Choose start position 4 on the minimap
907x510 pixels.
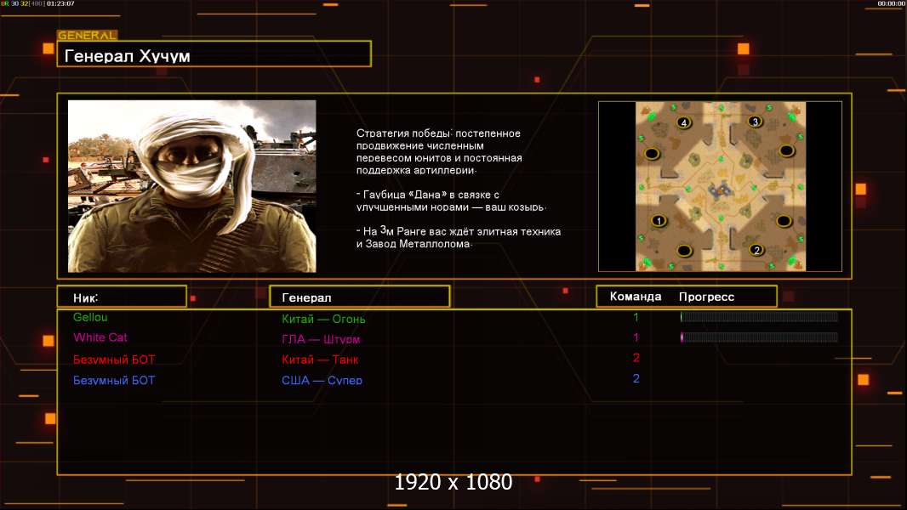[x=684, y=122]
